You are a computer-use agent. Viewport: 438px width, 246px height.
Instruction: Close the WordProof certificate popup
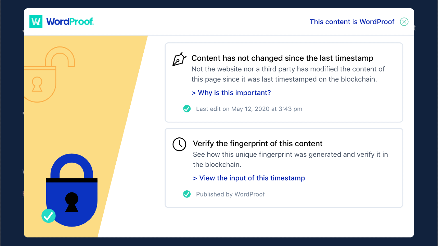(x=404, y=22)
